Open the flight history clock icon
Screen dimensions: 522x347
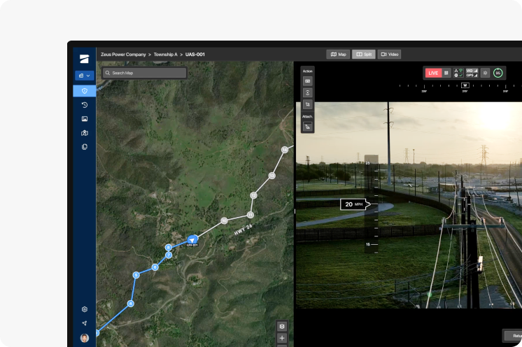pyautogui.click(x=85, y=105)
